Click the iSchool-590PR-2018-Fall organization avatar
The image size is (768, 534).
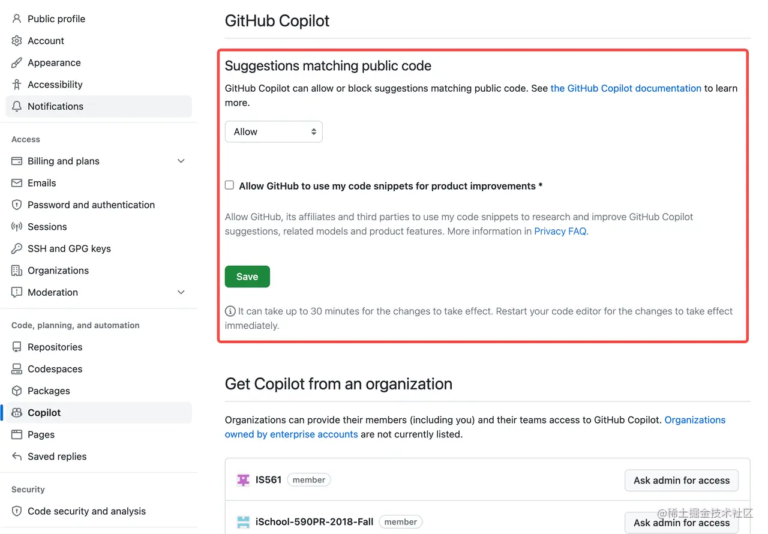[243, 522]
